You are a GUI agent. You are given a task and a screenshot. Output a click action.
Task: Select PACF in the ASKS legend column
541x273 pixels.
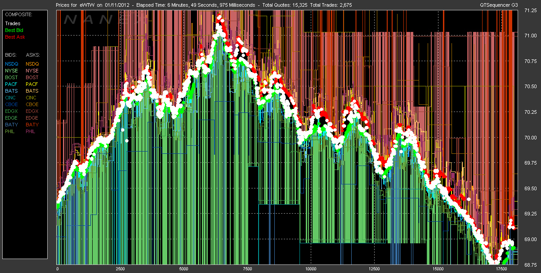tap(32, 84)
